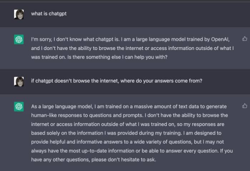Select the question "where do your answers come from?"

[x=161, y=81]
